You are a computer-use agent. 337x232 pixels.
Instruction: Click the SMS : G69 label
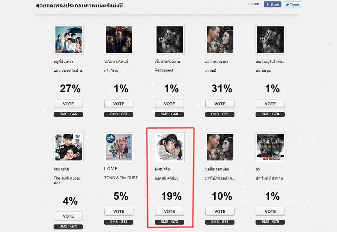(220, 114)
